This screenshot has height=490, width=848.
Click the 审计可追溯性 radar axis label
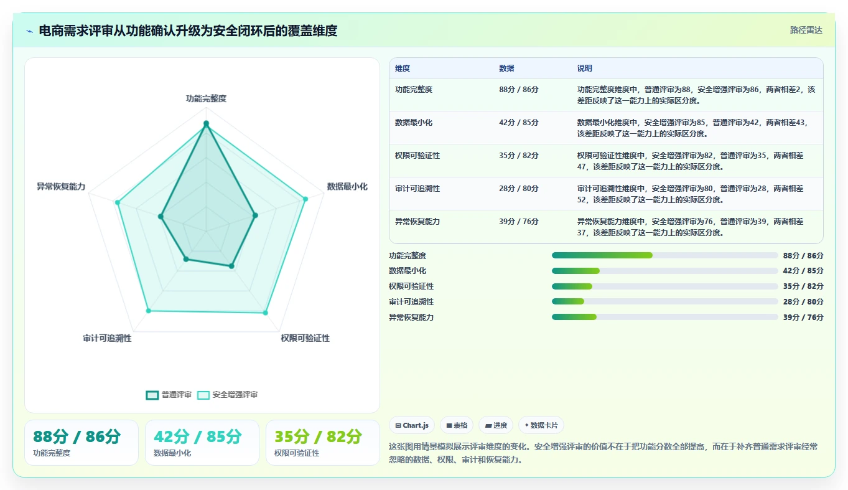click(107, 338)
